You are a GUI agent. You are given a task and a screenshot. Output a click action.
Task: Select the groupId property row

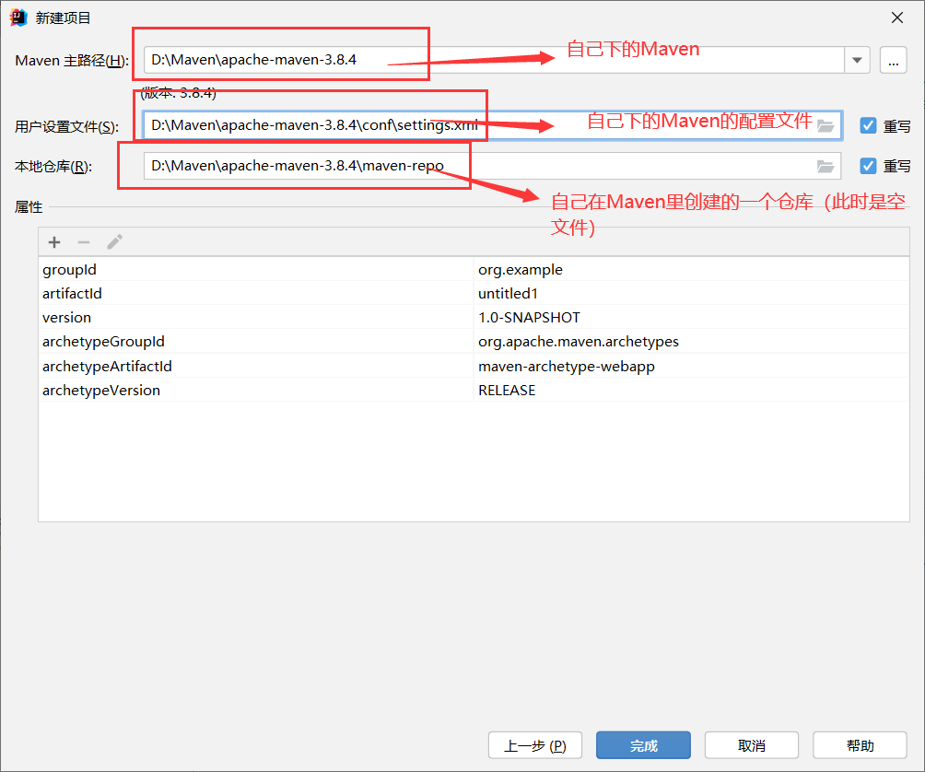[x=474, y=270]
